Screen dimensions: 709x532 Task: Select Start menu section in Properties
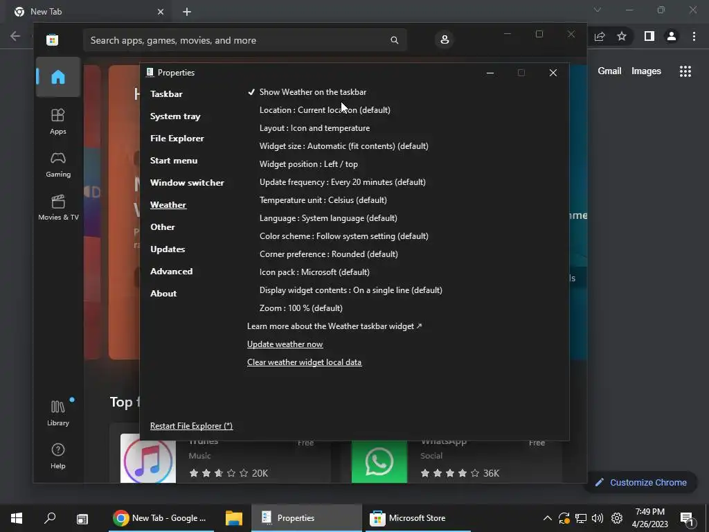[x=174, y=161]
